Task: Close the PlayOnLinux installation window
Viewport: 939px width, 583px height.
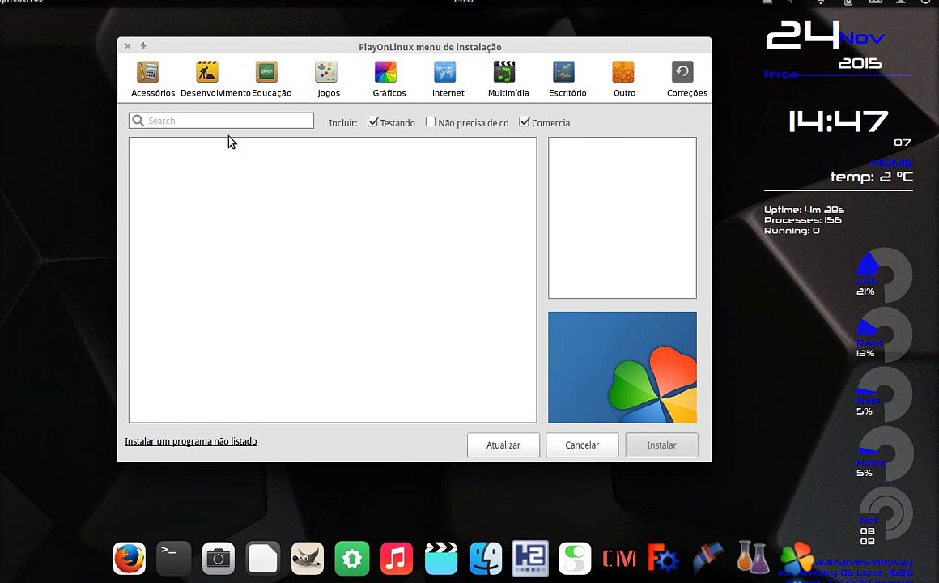Action: (128, 45)
